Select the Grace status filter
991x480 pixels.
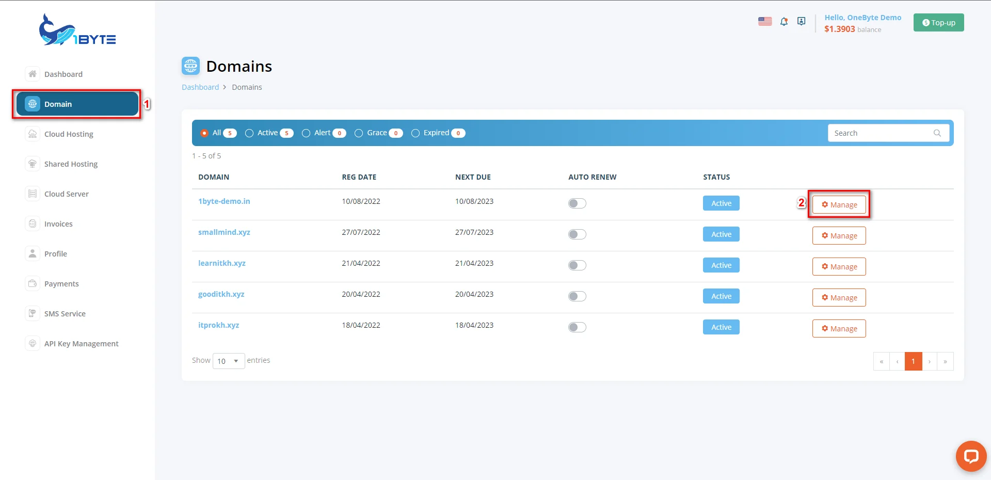coord(359,133)
